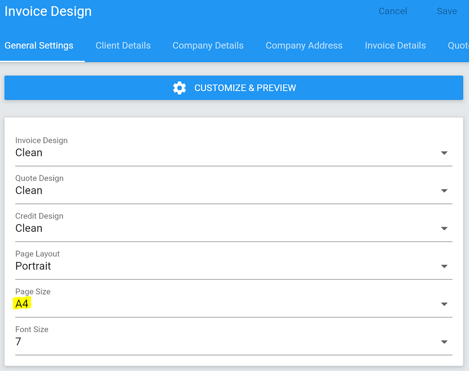Click the Invoice Design dropdown arrow
Screen dimensions: 469x371
click(x=444, y=153)
